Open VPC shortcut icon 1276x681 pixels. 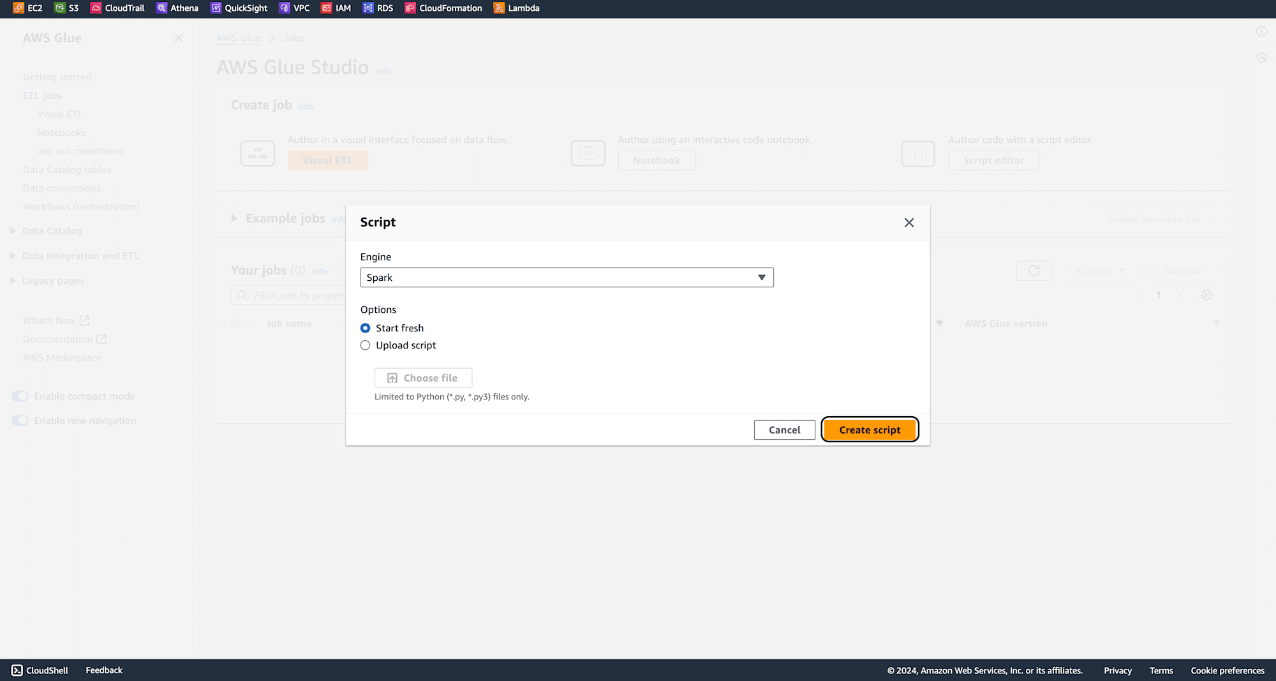(x=285, y=8)
